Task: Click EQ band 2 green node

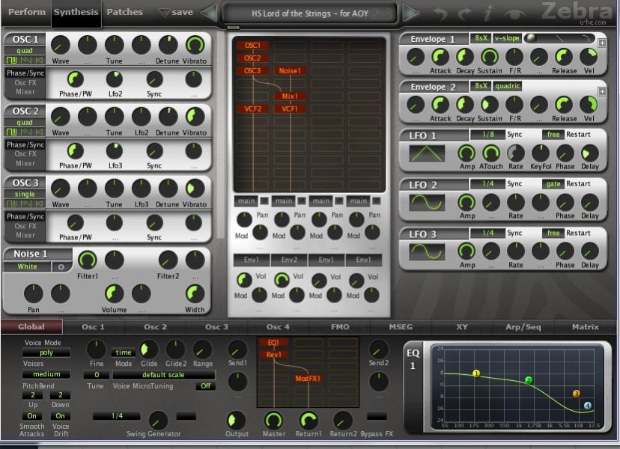Action: point(529,380)
